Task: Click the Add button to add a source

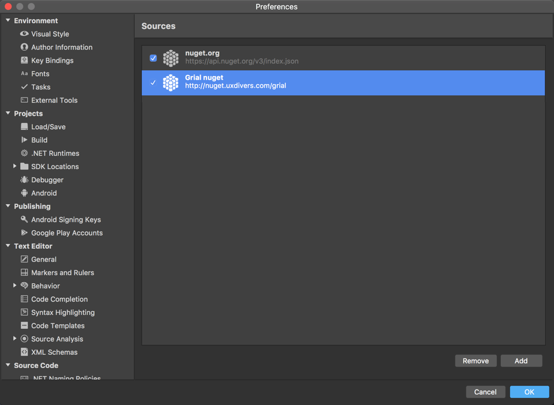Action: [521, 361]
